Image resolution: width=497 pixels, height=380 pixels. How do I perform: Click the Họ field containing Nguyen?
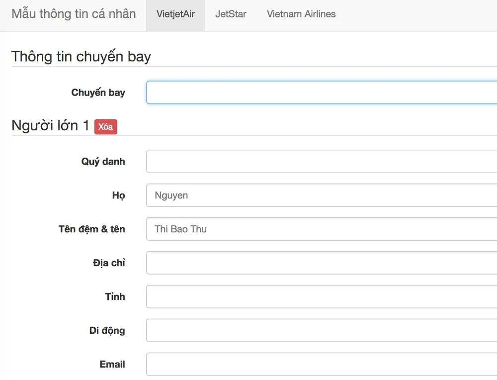pos(321,195)
